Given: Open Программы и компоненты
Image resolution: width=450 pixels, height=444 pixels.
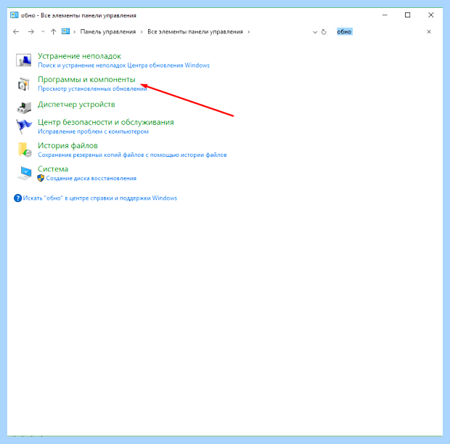Looking at the screenshot, I should pyautogui.click(x=86, y=80).
